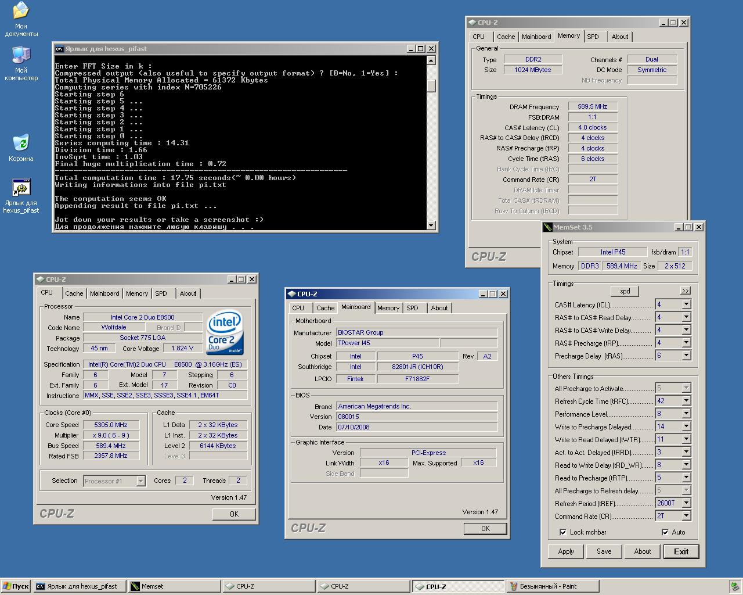The width and height of the screenshot is (743, 595).
Task: Open RAS# Precharge (tRP) dropdown in MemSet
Action: pyautogui.click(x=686, y=343)
